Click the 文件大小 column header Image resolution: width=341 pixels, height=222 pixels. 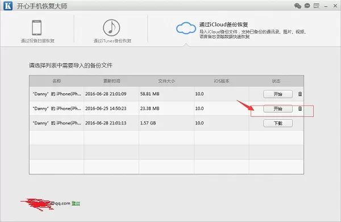[x=167, y=81]
